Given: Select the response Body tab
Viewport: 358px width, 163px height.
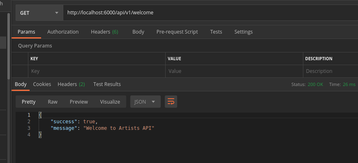Looking at the screenshot, I should 21,84.
